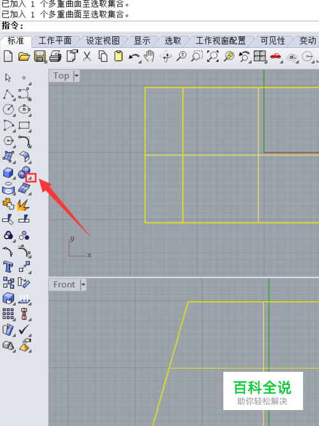Select the Split tool

pyautogui.click(x=24, y=219)
